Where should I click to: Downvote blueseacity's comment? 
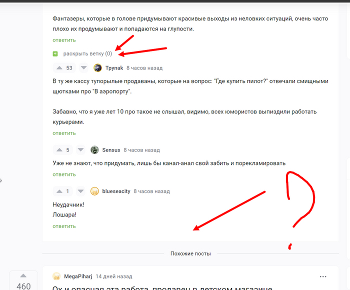80,191
